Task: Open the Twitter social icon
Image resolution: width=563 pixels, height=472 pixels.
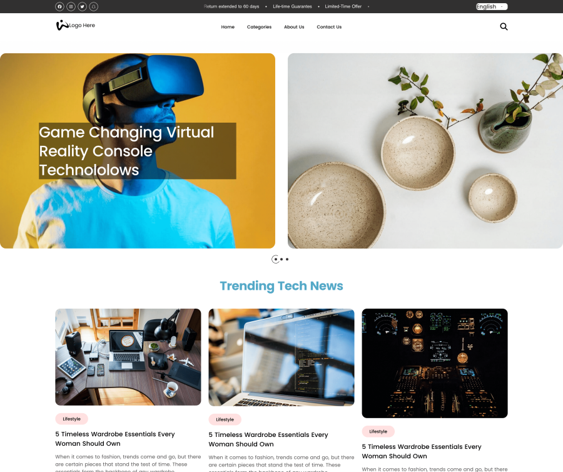Action: [x=82, y=6]
